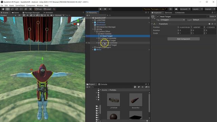217x122 pixels.
Task: Open the Shaded draw mode dropdown
Action: pyautogui.click(x=8, y=15)
